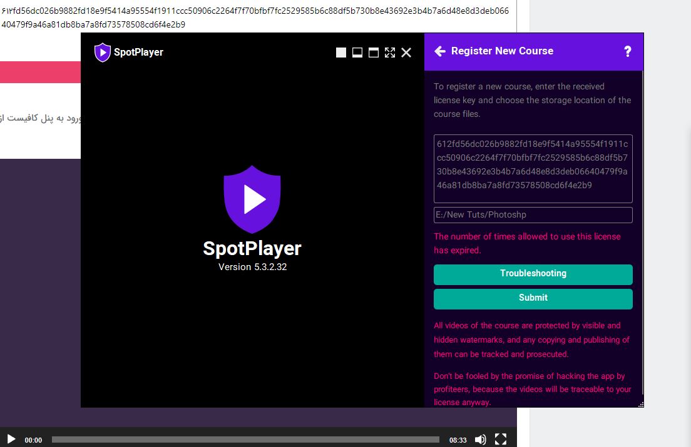Viewport: 691px width, 447px height.
Task: Click the SpotPlayer shield logo in header
Action: point(102,53)
